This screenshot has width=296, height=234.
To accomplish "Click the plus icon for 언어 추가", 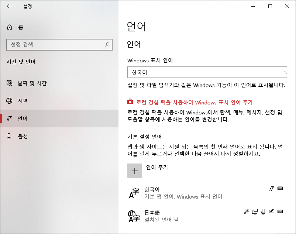I will tap(135, 171).
